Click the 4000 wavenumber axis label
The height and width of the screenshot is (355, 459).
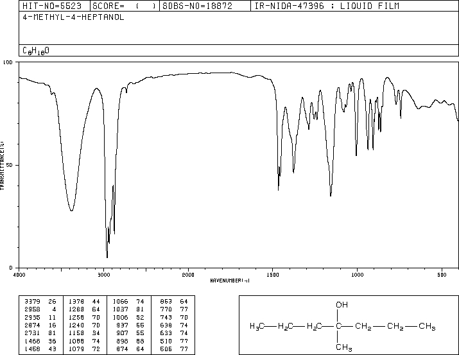point(19,275)
